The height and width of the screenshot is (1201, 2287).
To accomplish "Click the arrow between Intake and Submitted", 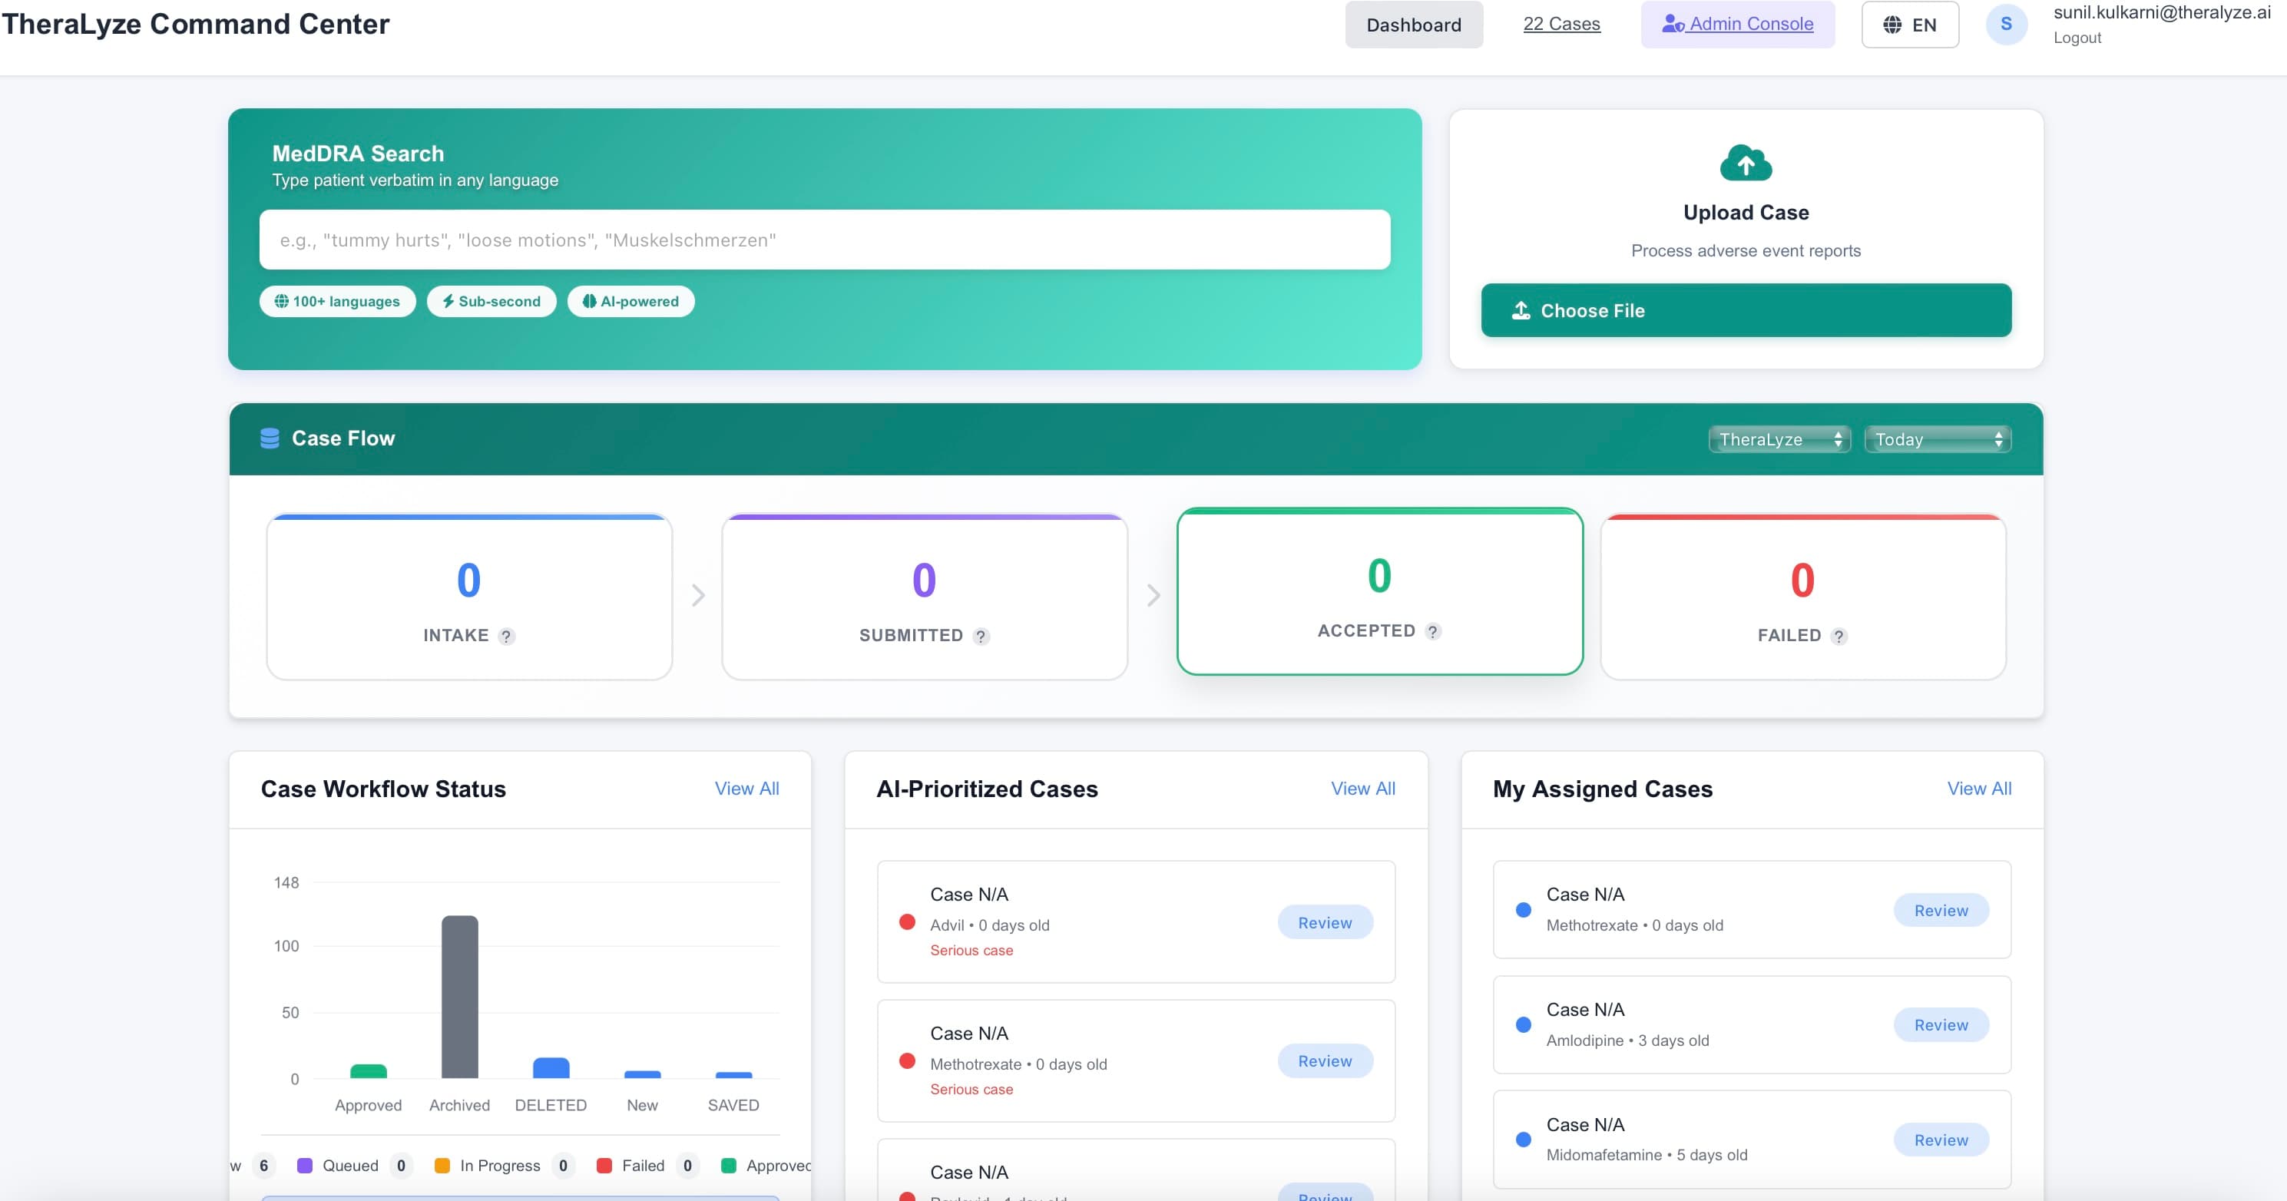I will click(x=699, y=594).
